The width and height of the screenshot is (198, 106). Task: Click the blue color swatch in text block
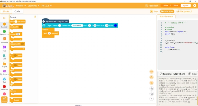point(115,26)
